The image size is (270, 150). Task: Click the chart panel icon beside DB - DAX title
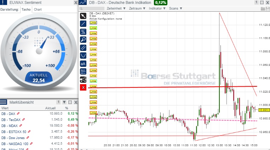(x=83, y=2)
